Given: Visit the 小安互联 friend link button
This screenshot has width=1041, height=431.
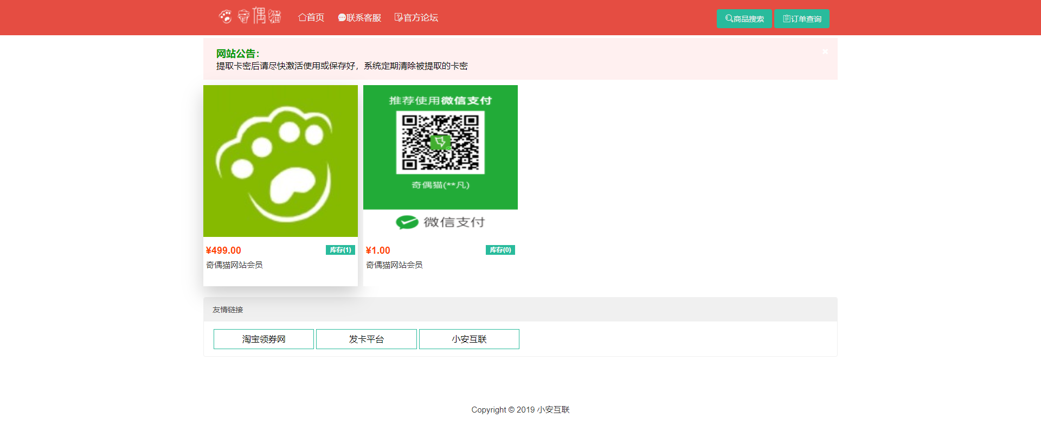Looking at the screenshot, I should pos(469,339).
